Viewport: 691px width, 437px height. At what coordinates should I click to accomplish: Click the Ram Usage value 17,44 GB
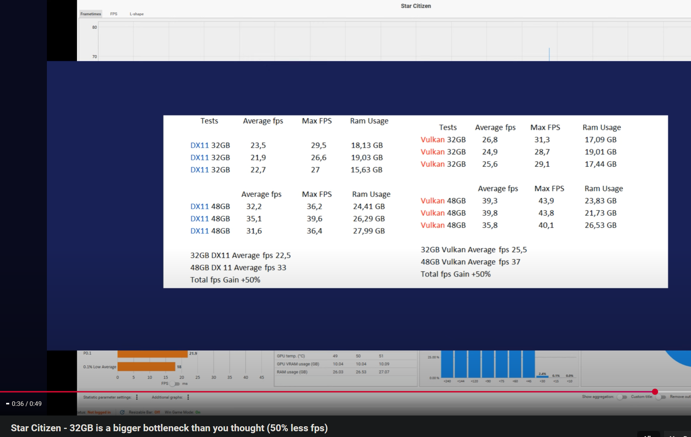point(601,164)
